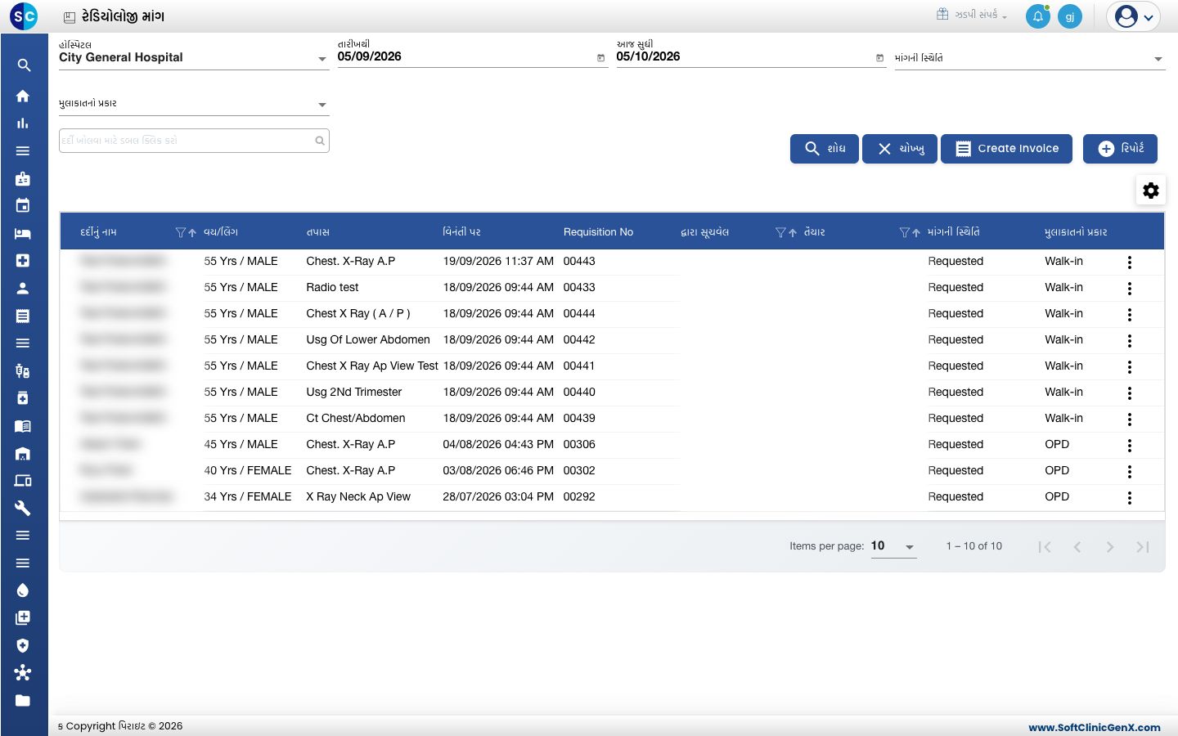Open the calendar sidebar icon
The width and height of the screenshot is (1178, 736).
coord(23,205)
